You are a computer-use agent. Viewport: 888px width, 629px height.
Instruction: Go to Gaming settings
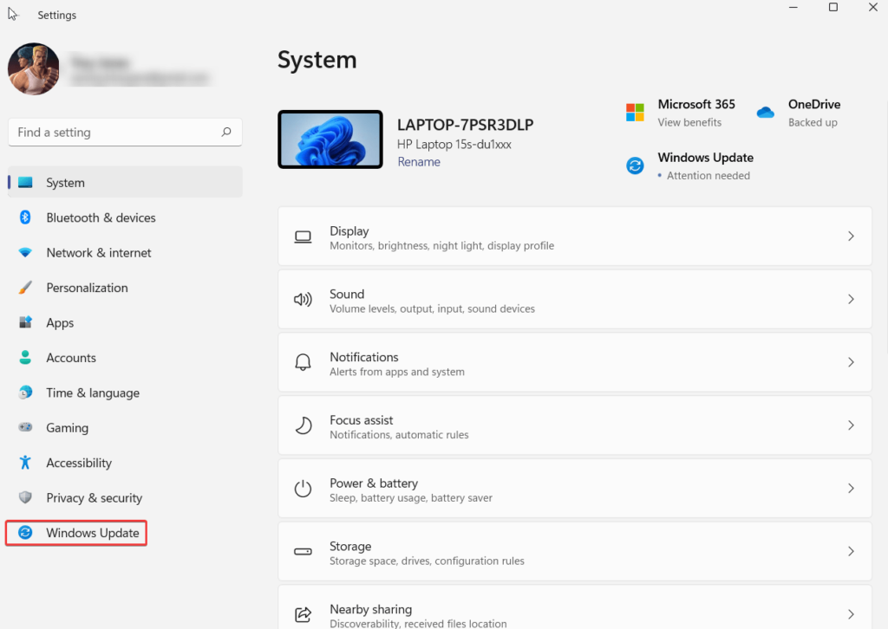coord(67,428)
